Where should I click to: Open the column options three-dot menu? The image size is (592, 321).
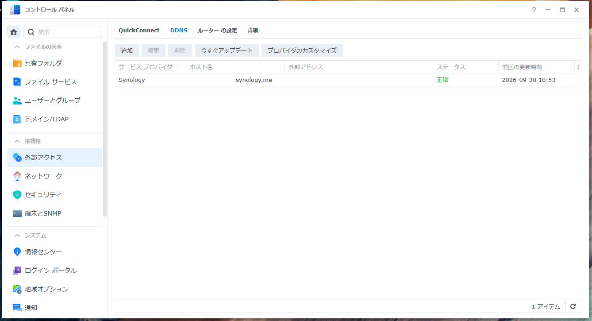click(x=578, y=67)
